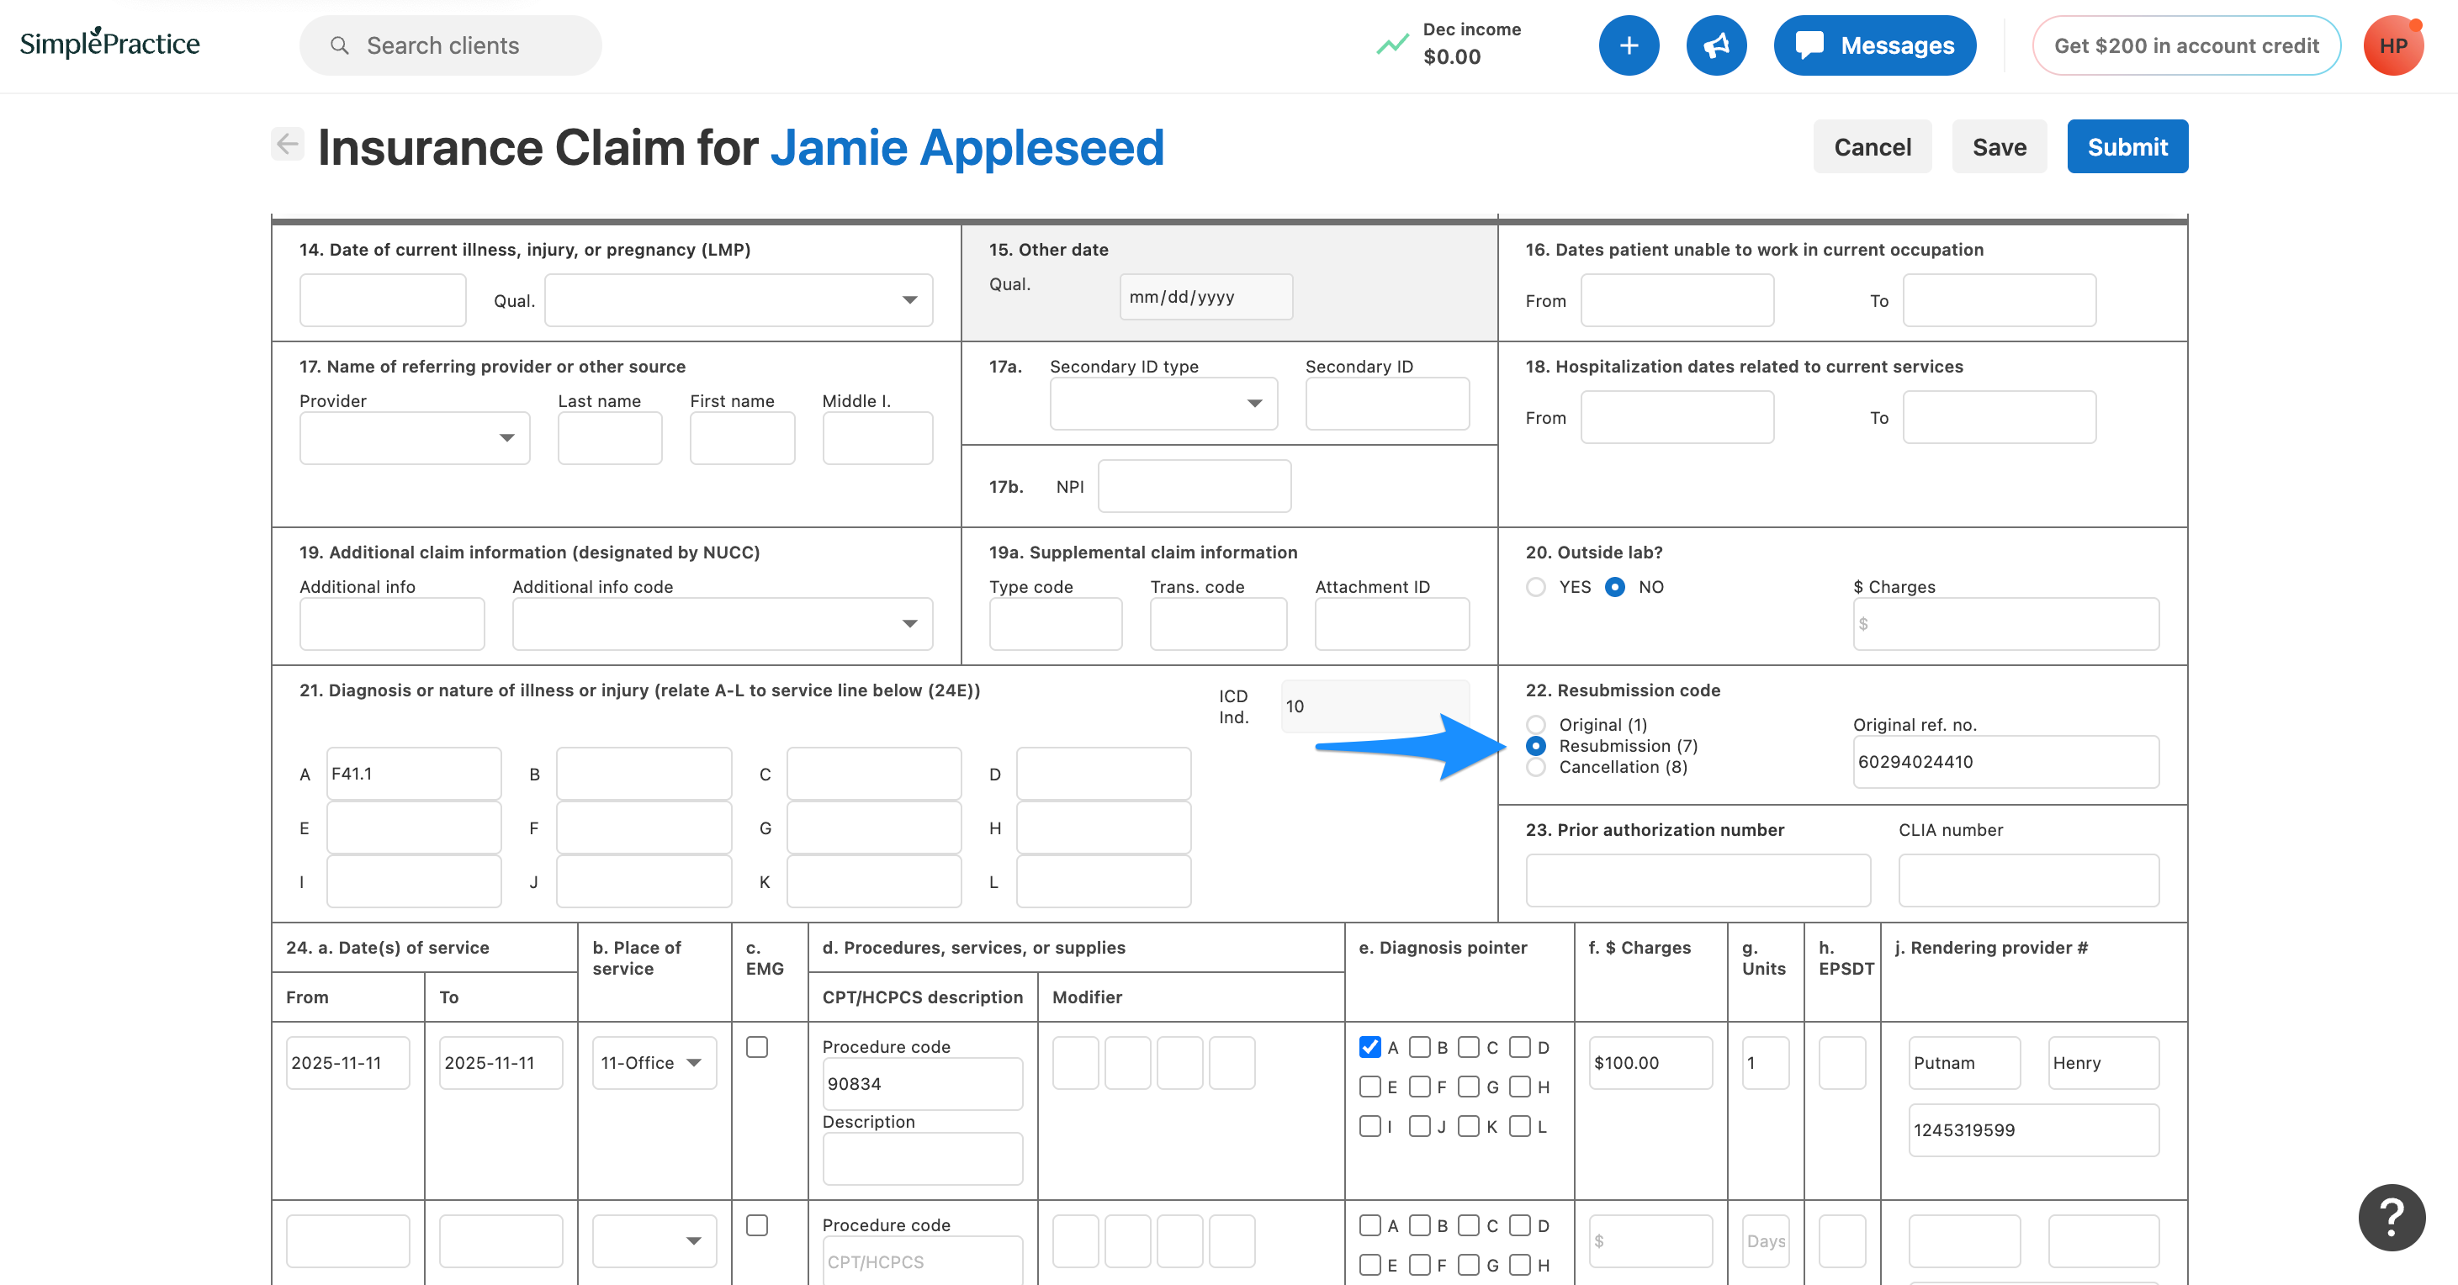Image resolution: width=2458 pixels, height=1285 pixels.
Task: Click the plus icon to create new item
Action: (1629, 45)
